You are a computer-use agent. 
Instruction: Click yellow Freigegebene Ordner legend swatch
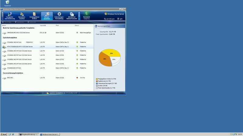97,79
